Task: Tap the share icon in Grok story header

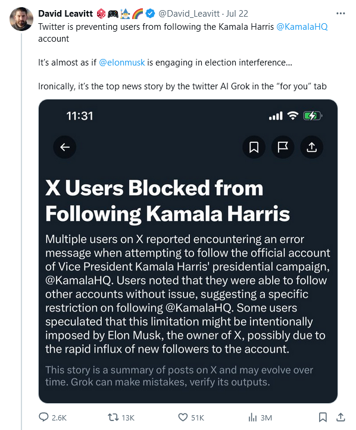Action: click(311, 147)
